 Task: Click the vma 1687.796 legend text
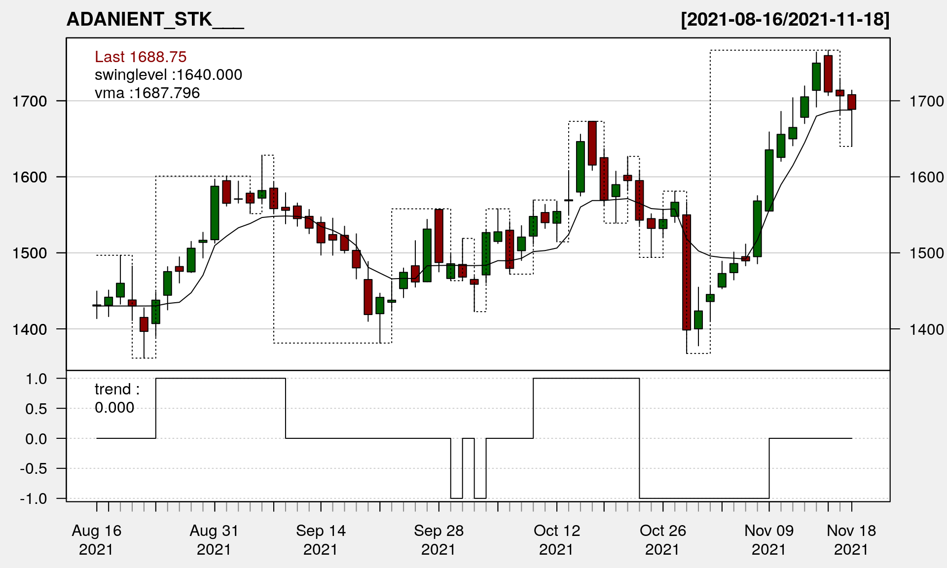pos(147,93)
